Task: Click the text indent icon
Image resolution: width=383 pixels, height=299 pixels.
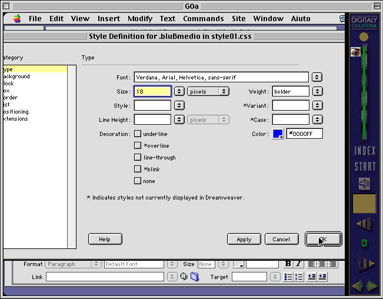Action: point(322,277)
